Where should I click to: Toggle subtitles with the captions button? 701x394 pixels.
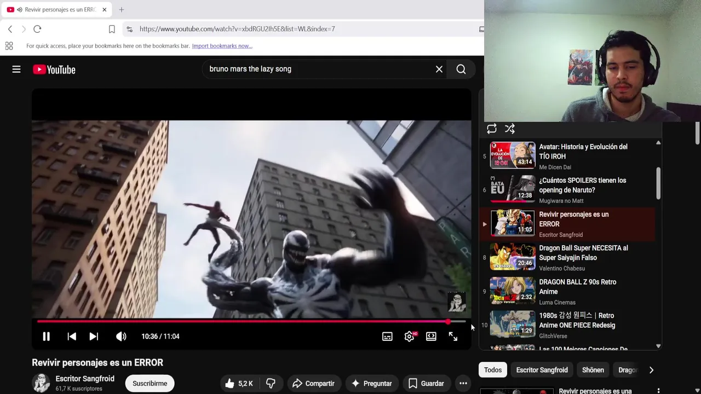pyautogui.click(x=387, y=337)
